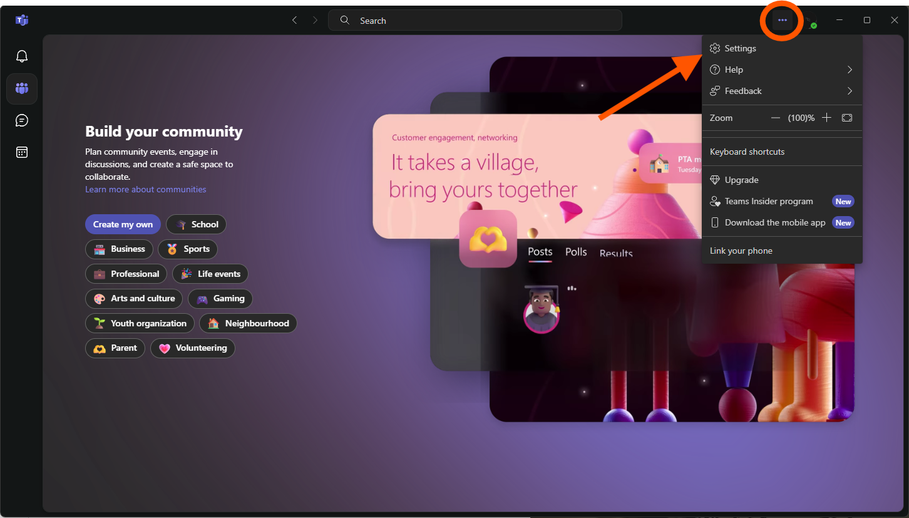Increase zoom with the plus button

pyautogui.click(x=826, y=118)
